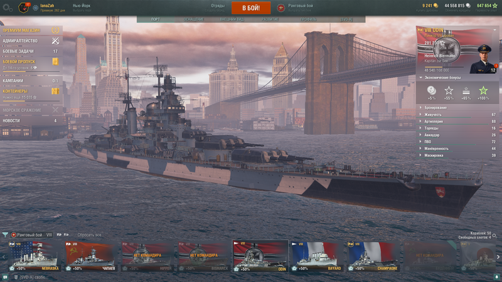
Task: Open the ODIN ship card dropdown arrow
Action: coord(494,30)
